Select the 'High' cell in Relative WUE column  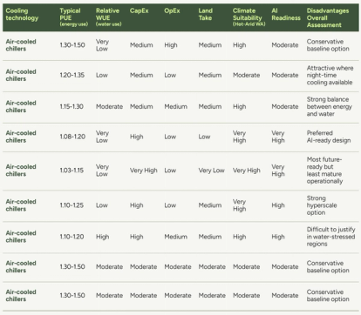[x=103, y=237]
